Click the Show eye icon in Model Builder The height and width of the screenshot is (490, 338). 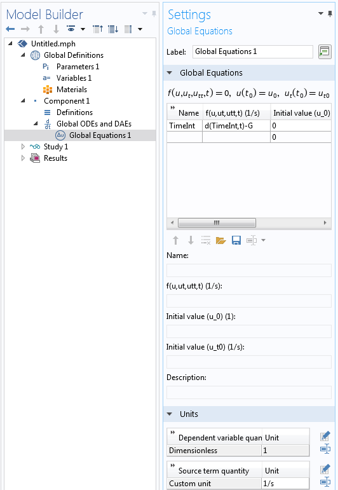point(71,29)
